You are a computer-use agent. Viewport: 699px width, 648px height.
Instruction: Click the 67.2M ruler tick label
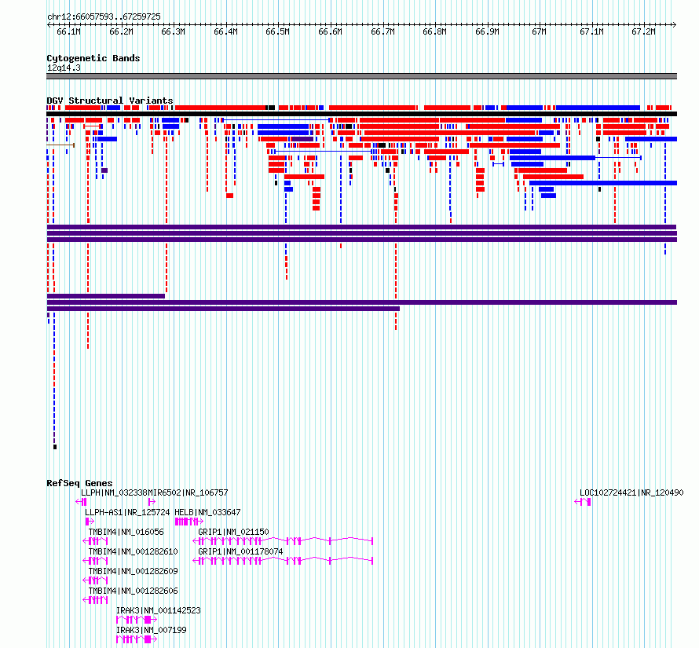click(644, 31)
